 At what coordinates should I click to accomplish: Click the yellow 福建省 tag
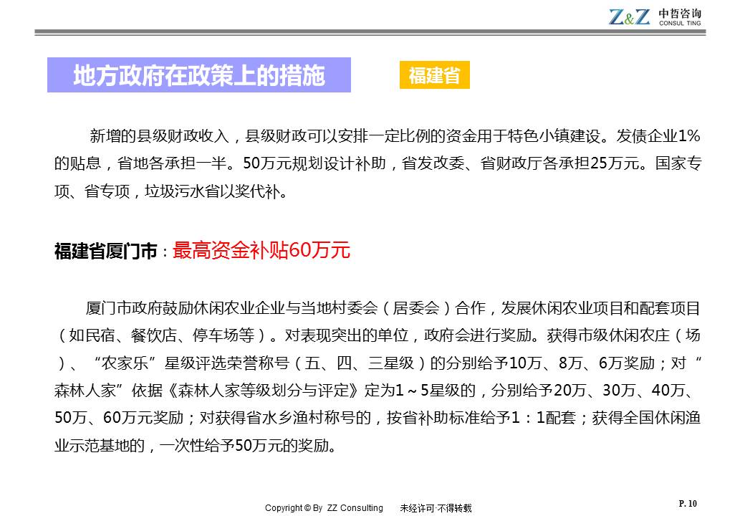click(434, 76)
